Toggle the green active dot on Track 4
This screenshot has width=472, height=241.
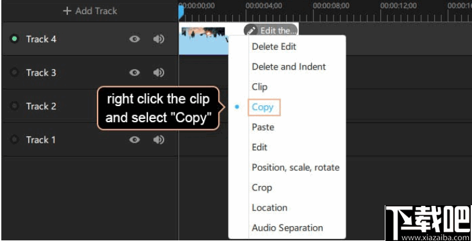click(x=15, y=39)
